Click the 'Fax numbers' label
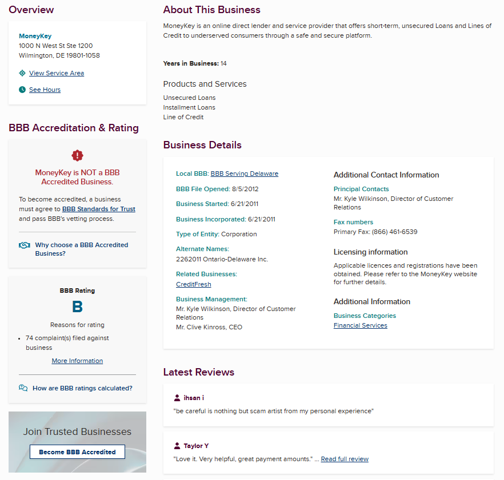 coord(353,222)
